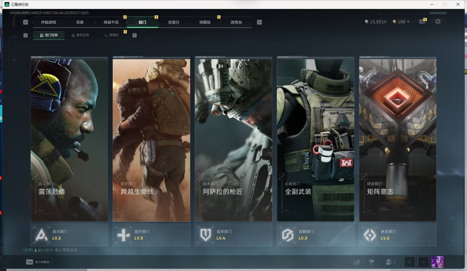Click the 战斗部门 emblem icon
467x271 pixels.
click(x=41, y=235)
